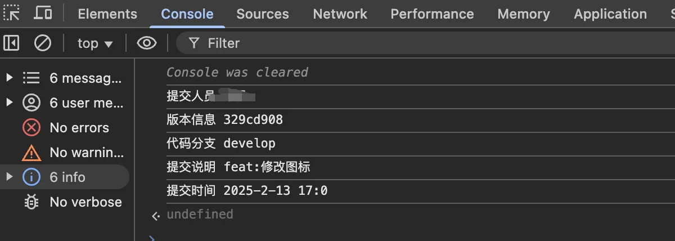Clear console with the ban icon
The image size is (675, 241).
tap(43, 43)
